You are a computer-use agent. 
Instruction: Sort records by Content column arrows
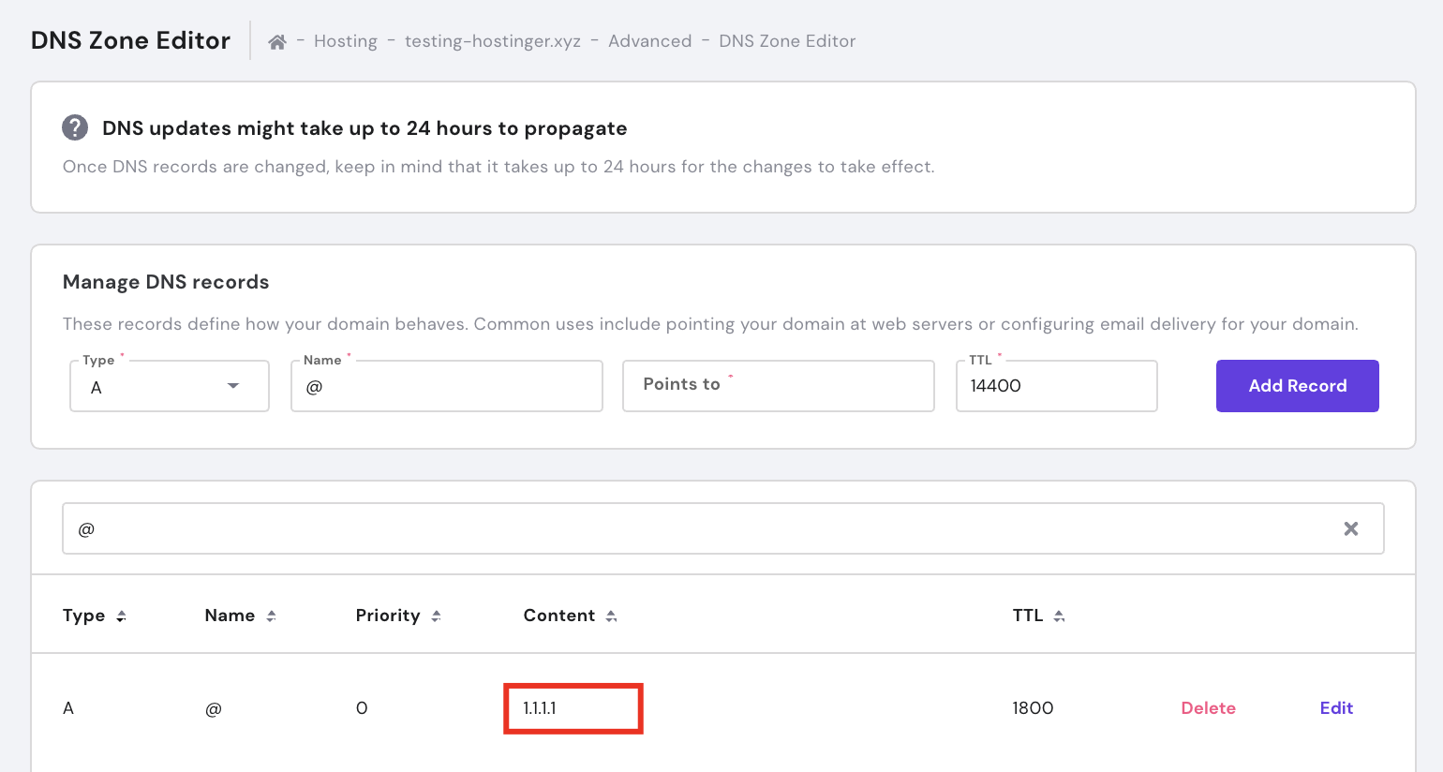tap(611, 616)
